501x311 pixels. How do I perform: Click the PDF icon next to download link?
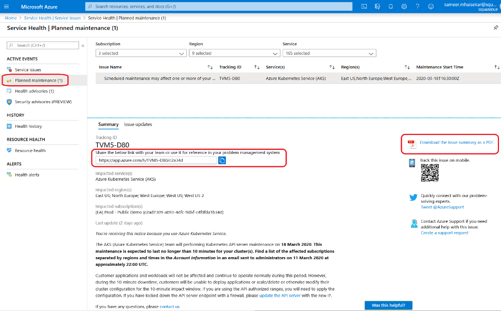[412, 144]
